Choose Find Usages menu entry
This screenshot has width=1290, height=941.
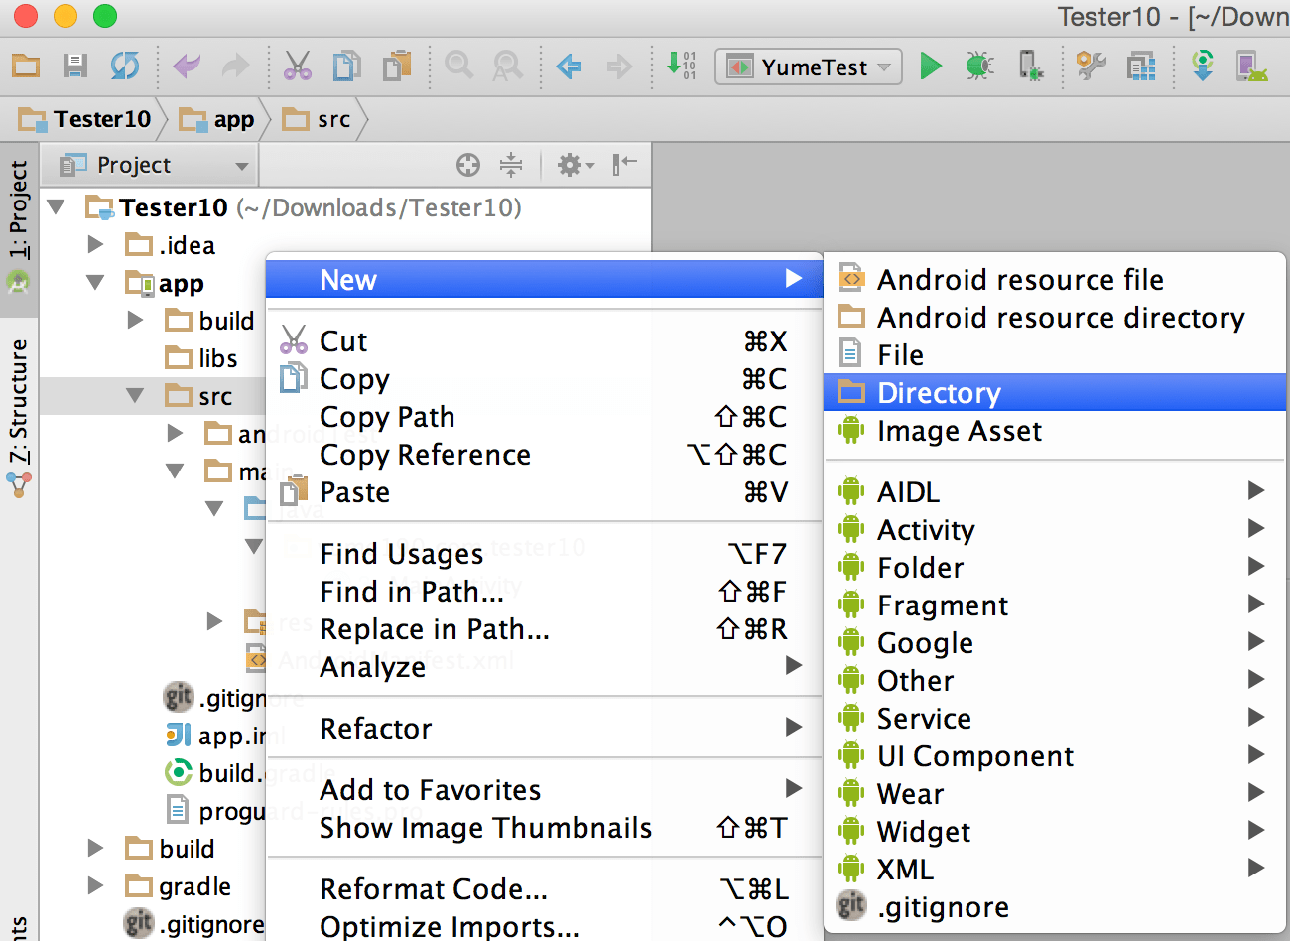click(x=544, y=554)
